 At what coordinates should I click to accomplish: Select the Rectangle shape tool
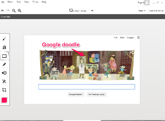(x=4, y=56)
